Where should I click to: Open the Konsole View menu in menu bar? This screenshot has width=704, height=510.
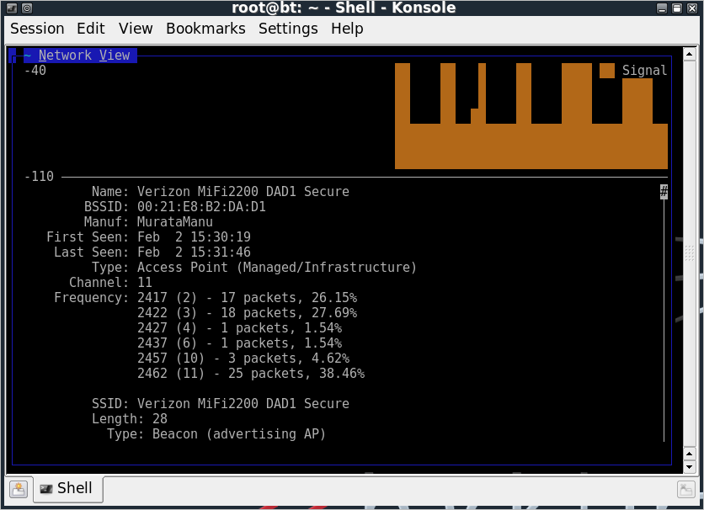[136, 29]
